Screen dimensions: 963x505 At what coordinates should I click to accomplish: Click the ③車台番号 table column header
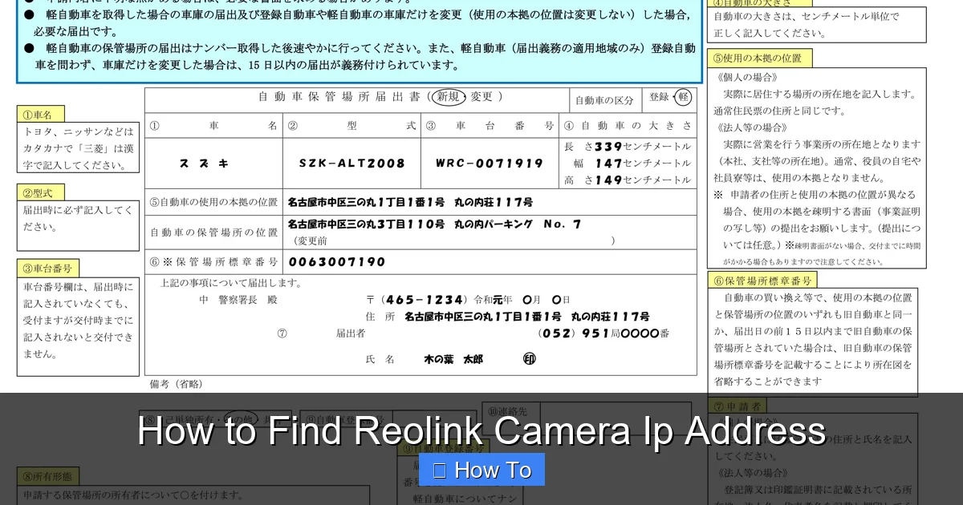490,126
